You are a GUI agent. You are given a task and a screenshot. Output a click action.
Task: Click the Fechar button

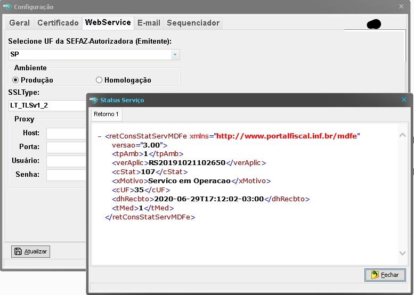pyautogui.click(x=385, y=275)
